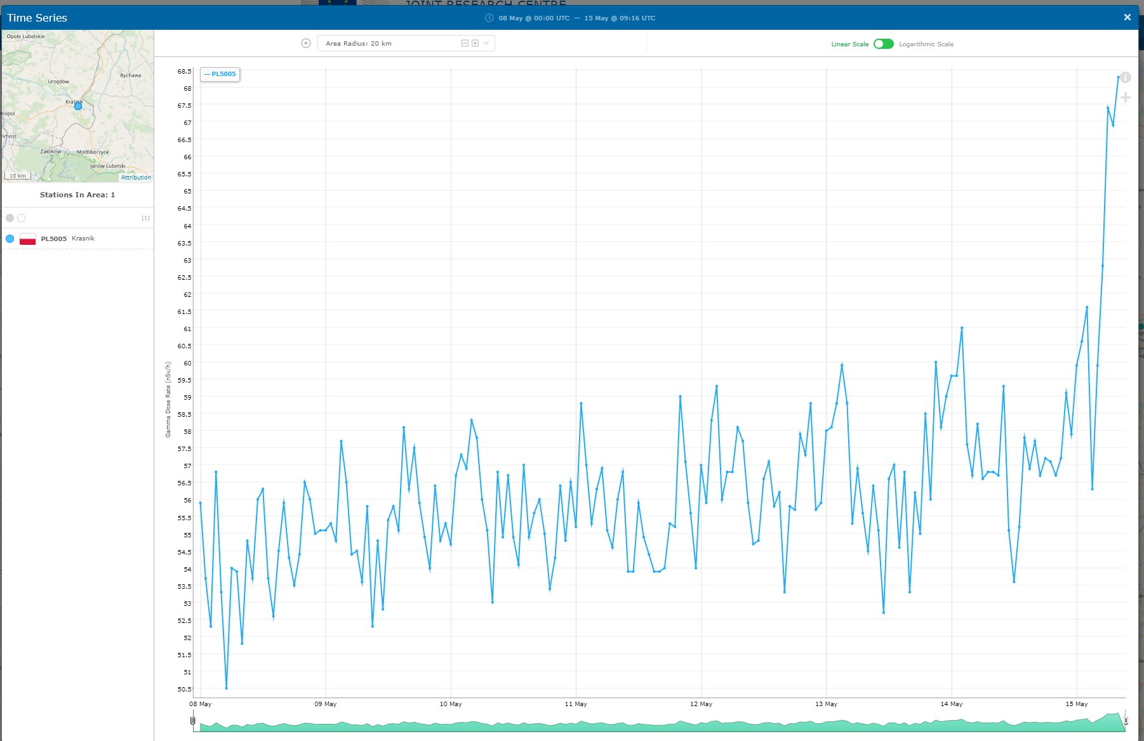Select the Logarithmic Scale label
The image size is (1144, 741).
pyautogui.click(x=926, y=44)
